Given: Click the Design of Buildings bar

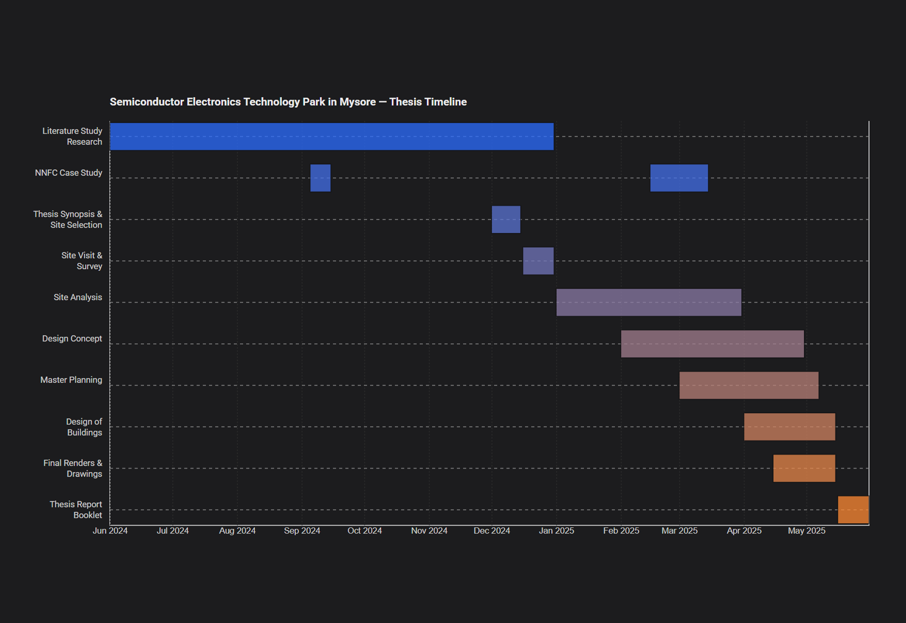Looking at the screenshot, I should coord(789,427).
